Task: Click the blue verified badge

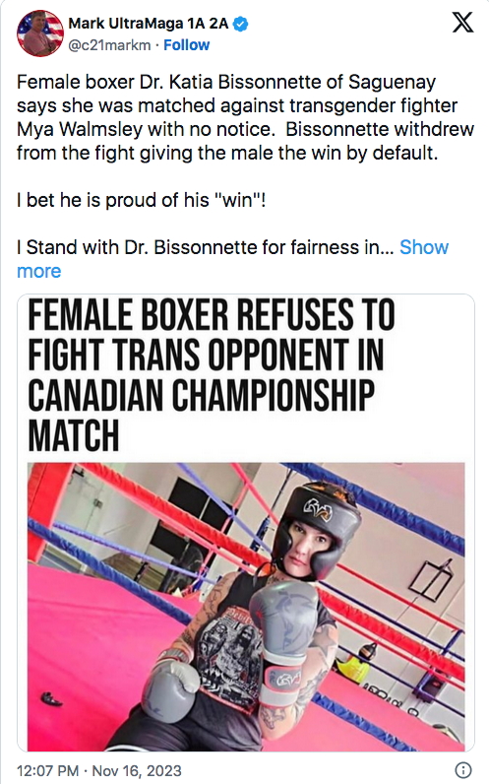Action: coord(241,24)
